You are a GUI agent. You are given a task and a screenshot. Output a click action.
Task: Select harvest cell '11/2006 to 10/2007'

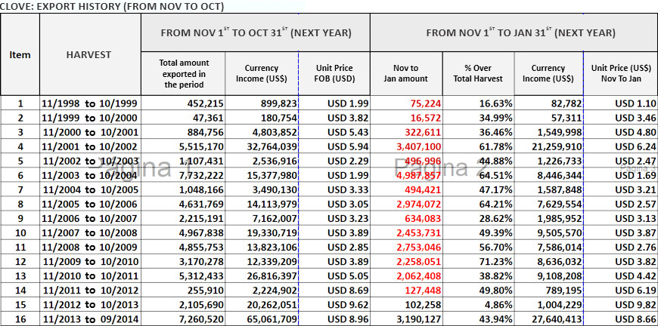point(90,219)
